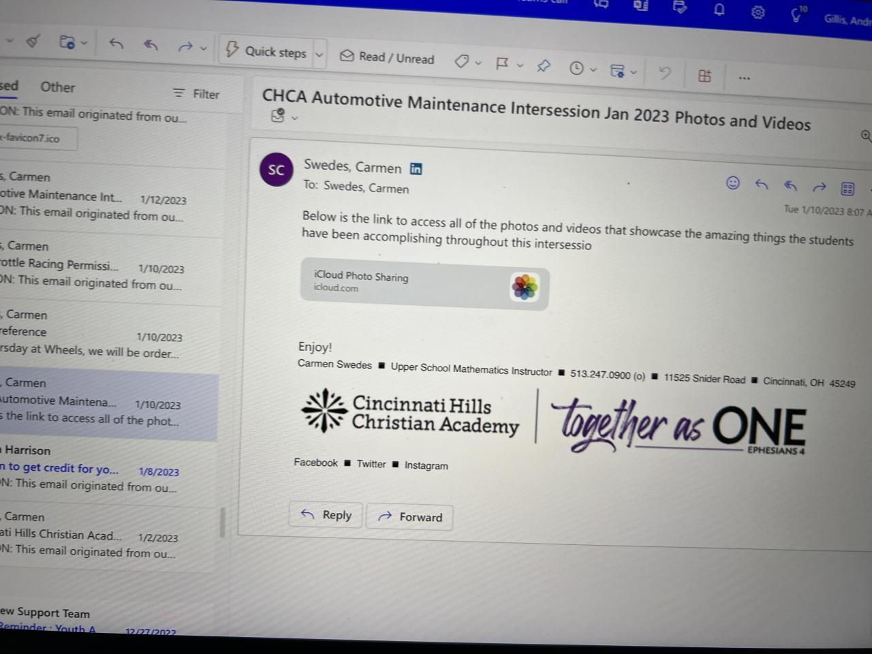Switch to the Focused inbox tab

coord(8,85)
